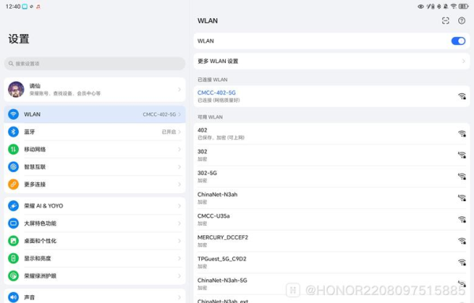
Task: Select network TPGuest_5G_C9D2
Action: click(332, 262)
